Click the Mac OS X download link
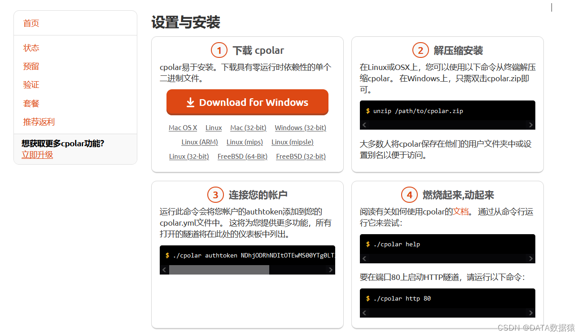Image resolution: width=582 pixels, height=336 pixels. (x=183, y=128)
